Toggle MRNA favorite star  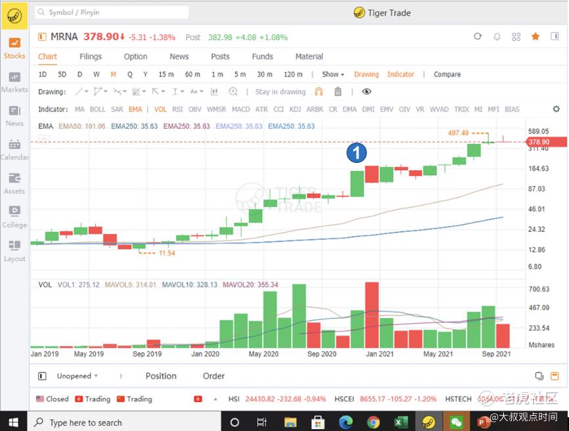click(x=535, y=36)
